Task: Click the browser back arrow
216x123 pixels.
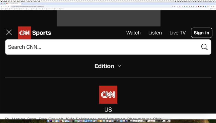Action: coord(1,6)
